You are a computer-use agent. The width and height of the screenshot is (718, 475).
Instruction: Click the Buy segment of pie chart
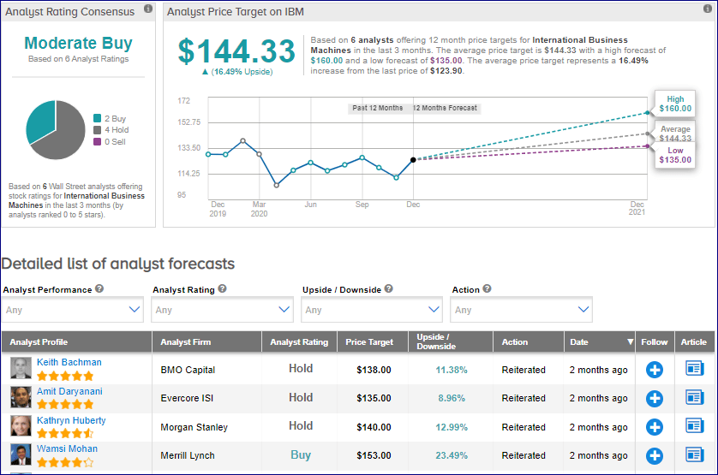click(x=41, y=120)
